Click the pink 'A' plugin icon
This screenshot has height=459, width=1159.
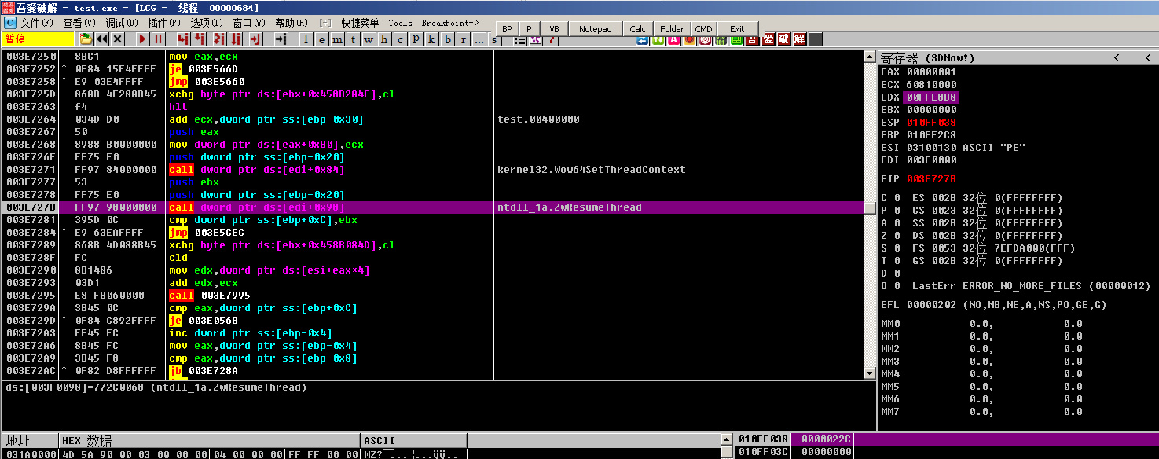pyautogui.click(x=673, y=39)
